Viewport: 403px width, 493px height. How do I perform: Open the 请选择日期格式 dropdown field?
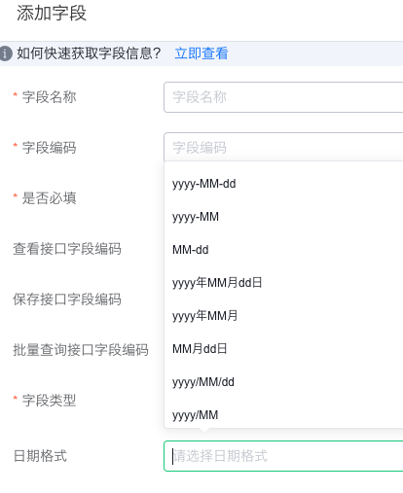[x=283, y=456]
